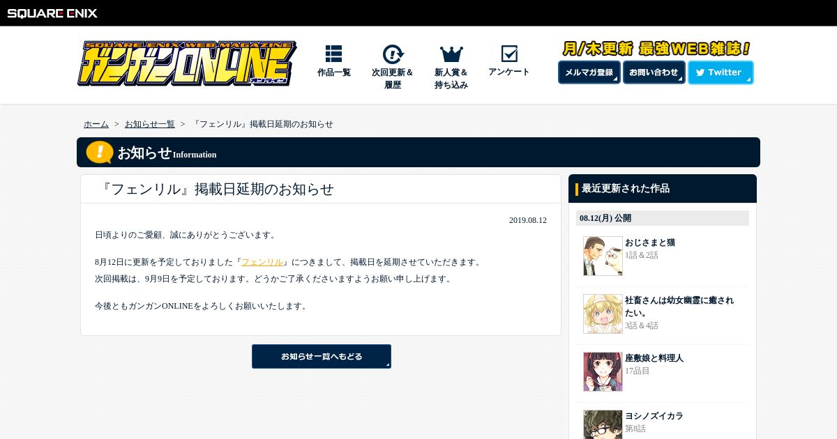837x439 pixels.
Task: Open おじさまと猫 title link
Action: (x=650, y=242)
